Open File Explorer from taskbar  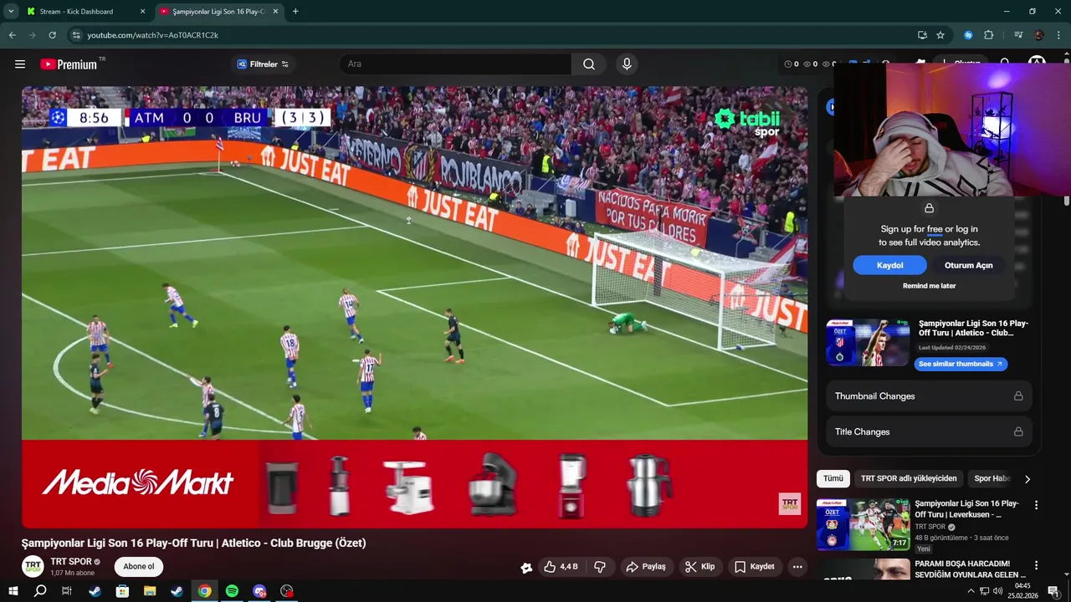150,591
